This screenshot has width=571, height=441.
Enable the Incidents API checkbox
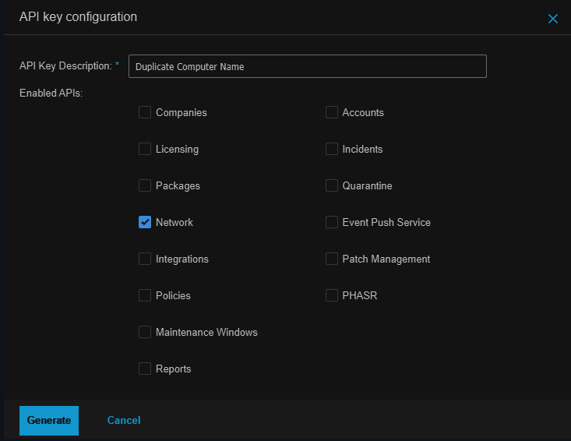coord(332,149)
